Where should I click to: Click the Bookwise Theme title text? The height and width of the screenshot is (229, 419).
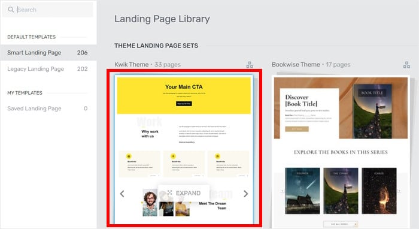point(296,65)
